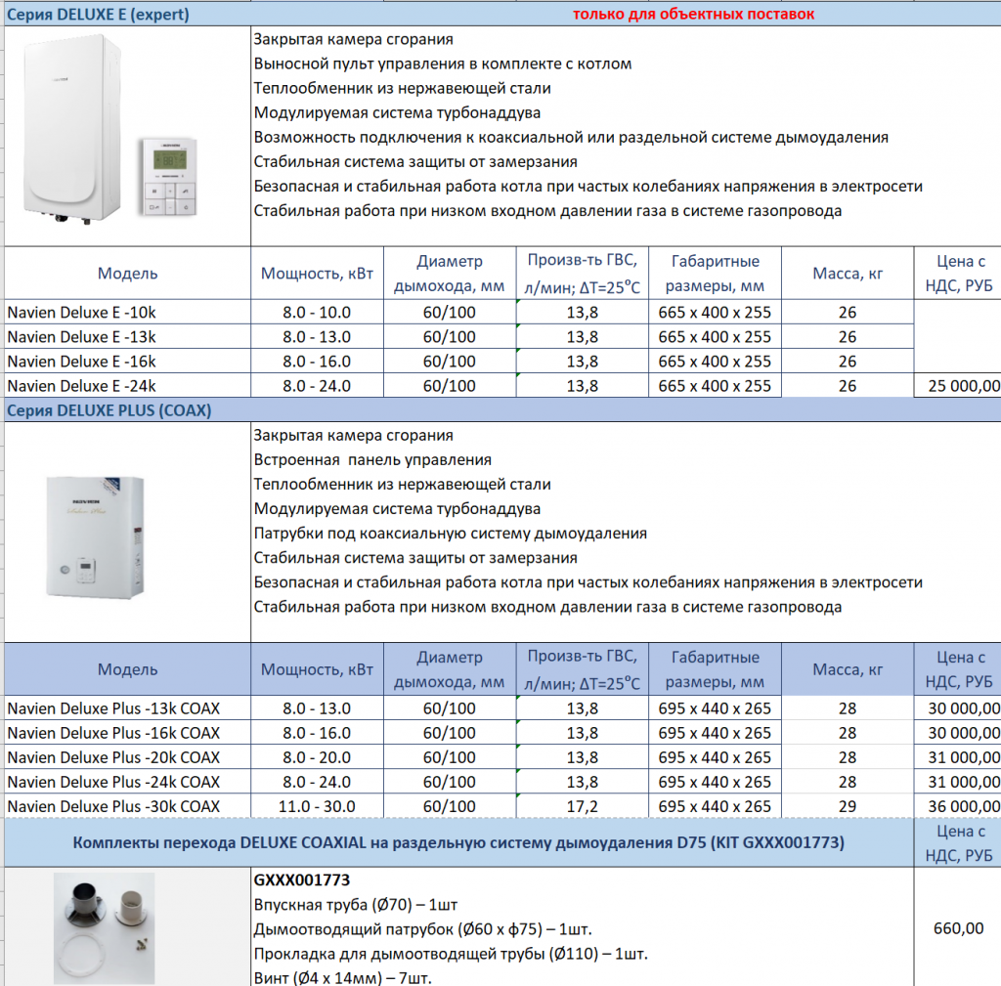Select the 'Комплекты перехода DELUXE COAXIAL' header
Screen dimensions: 1001x986
click(458, 842)
